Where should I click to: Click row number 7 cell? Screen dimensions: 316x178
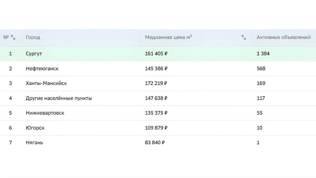(11, 143)
